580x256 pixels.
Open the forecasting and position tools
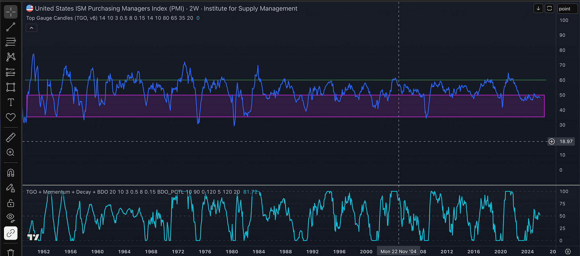(11, 72)
